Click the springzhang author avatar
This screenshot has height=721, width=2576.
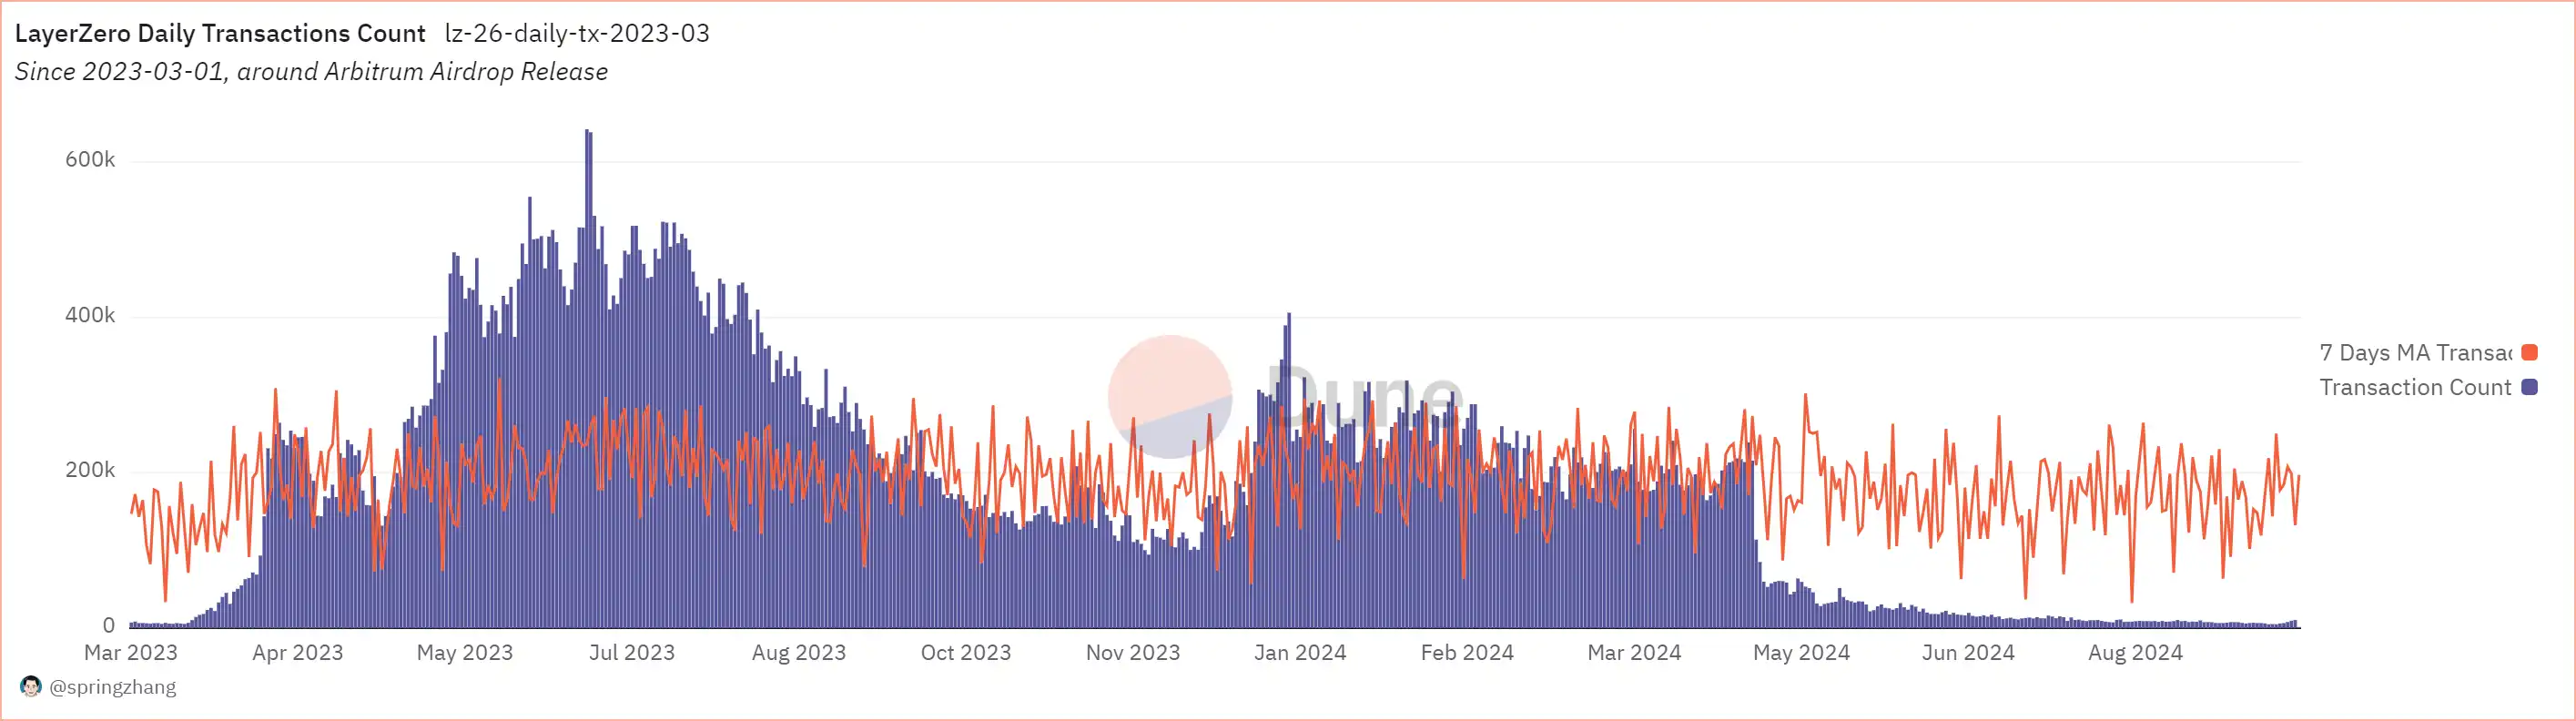[31, 686]
